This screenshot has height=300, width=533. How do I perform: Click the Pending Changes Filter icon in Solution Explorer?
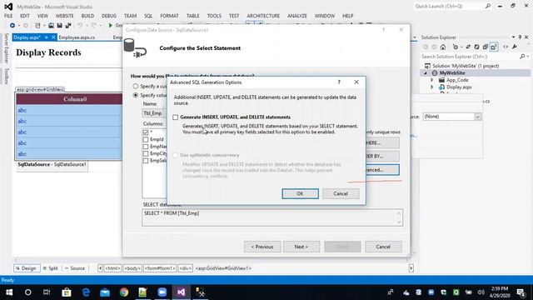click(456, 47)
